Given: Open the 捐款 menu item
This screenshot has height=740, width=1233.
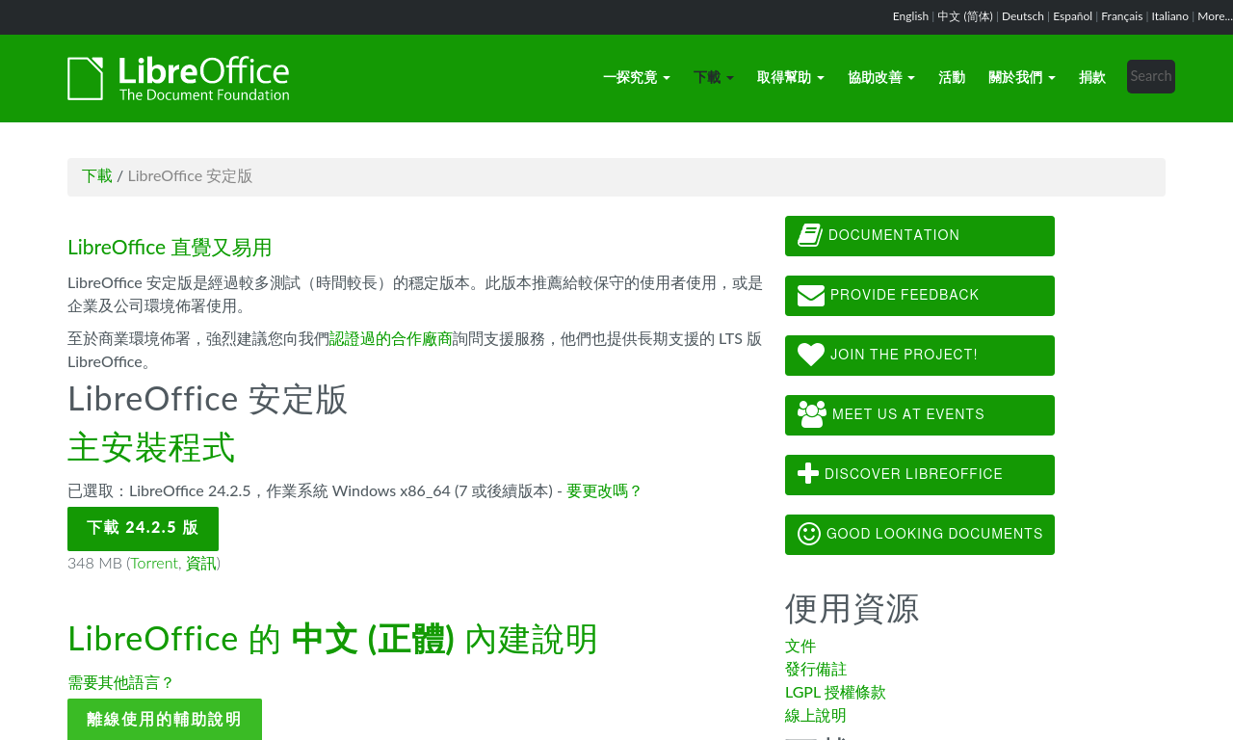Looking at the screenshot, I should coord(1092,77).
